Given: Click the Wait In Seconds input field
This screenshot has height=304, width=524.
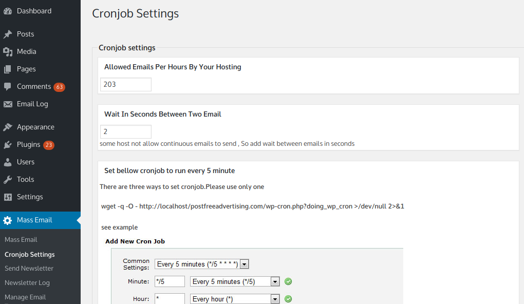Looking at the screenshot, I should pos(126,131).
